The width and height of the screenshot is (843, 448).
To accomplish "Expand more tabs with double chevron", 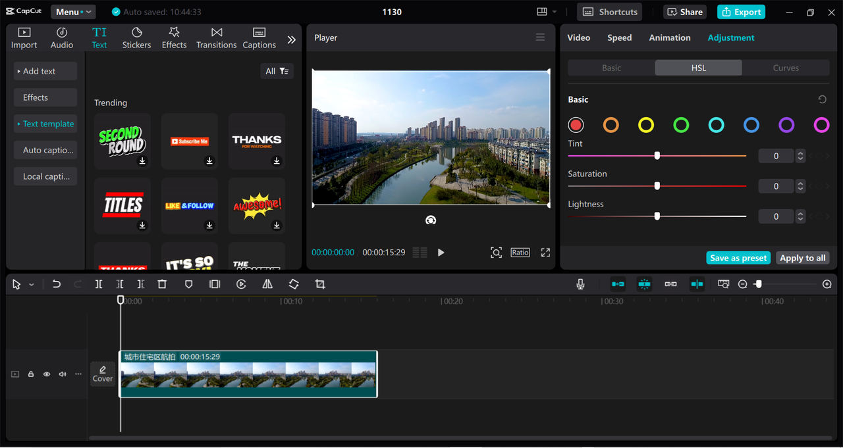I will pyautogui.click(x=292, y=39).
